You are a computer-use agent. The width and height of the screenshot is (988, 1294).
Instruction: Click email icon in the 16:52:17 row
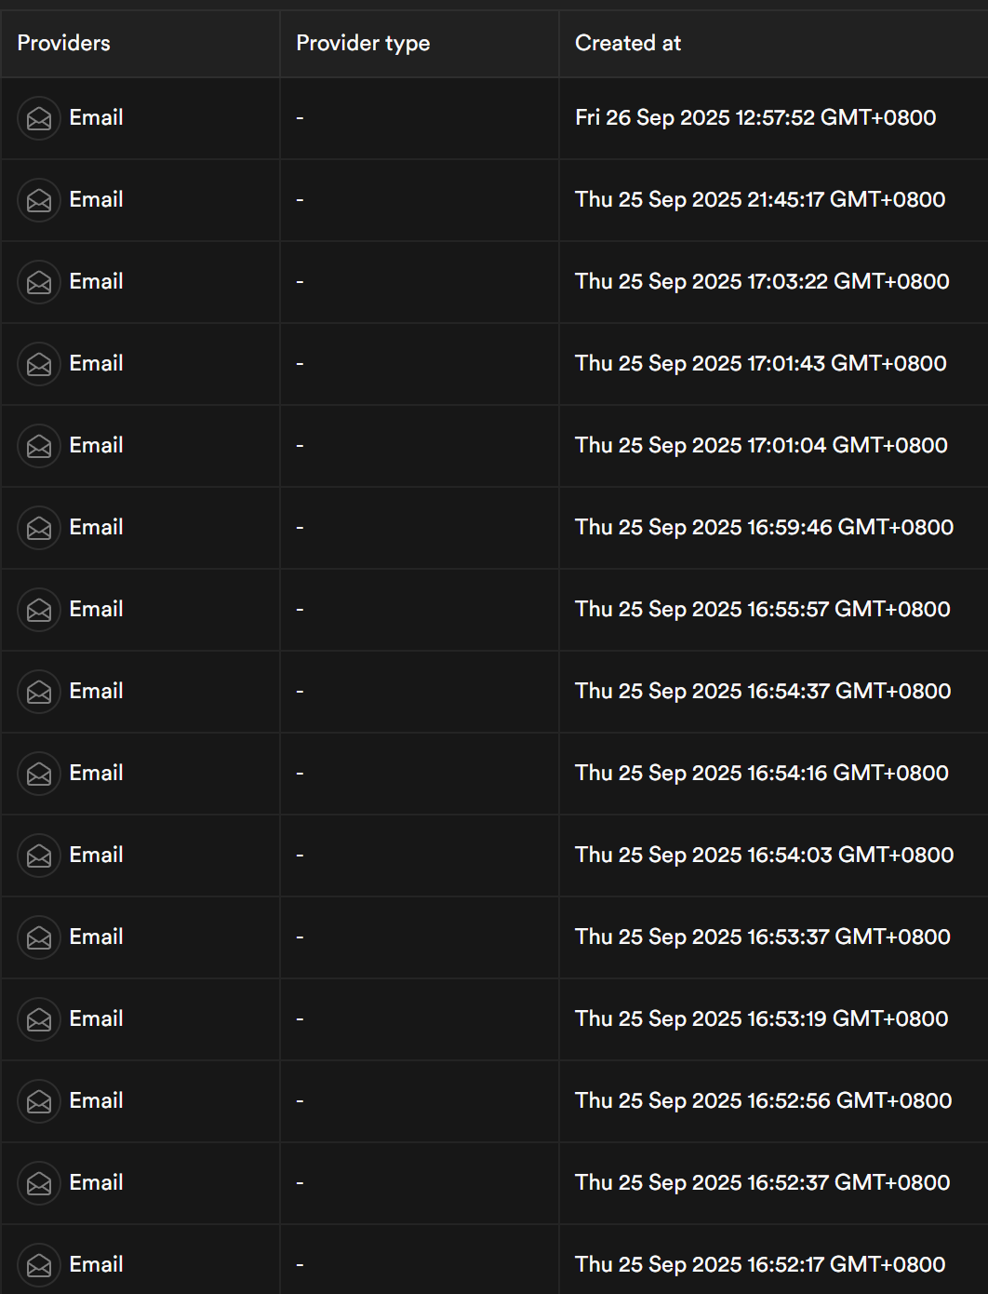tap(39, 1265)
